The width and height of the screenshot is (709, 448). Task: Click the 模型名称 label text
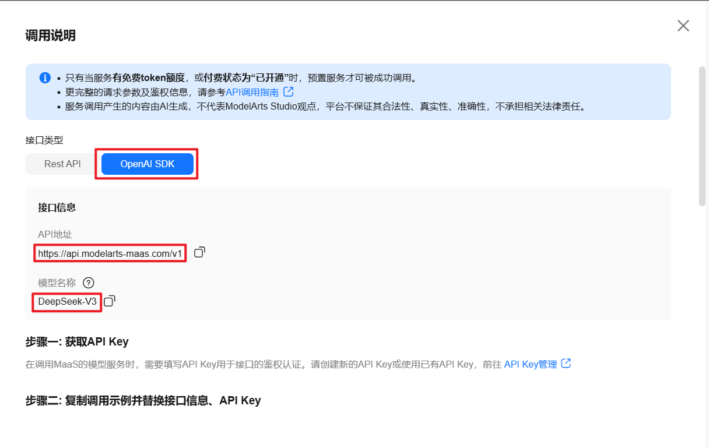tap(57, 283)
